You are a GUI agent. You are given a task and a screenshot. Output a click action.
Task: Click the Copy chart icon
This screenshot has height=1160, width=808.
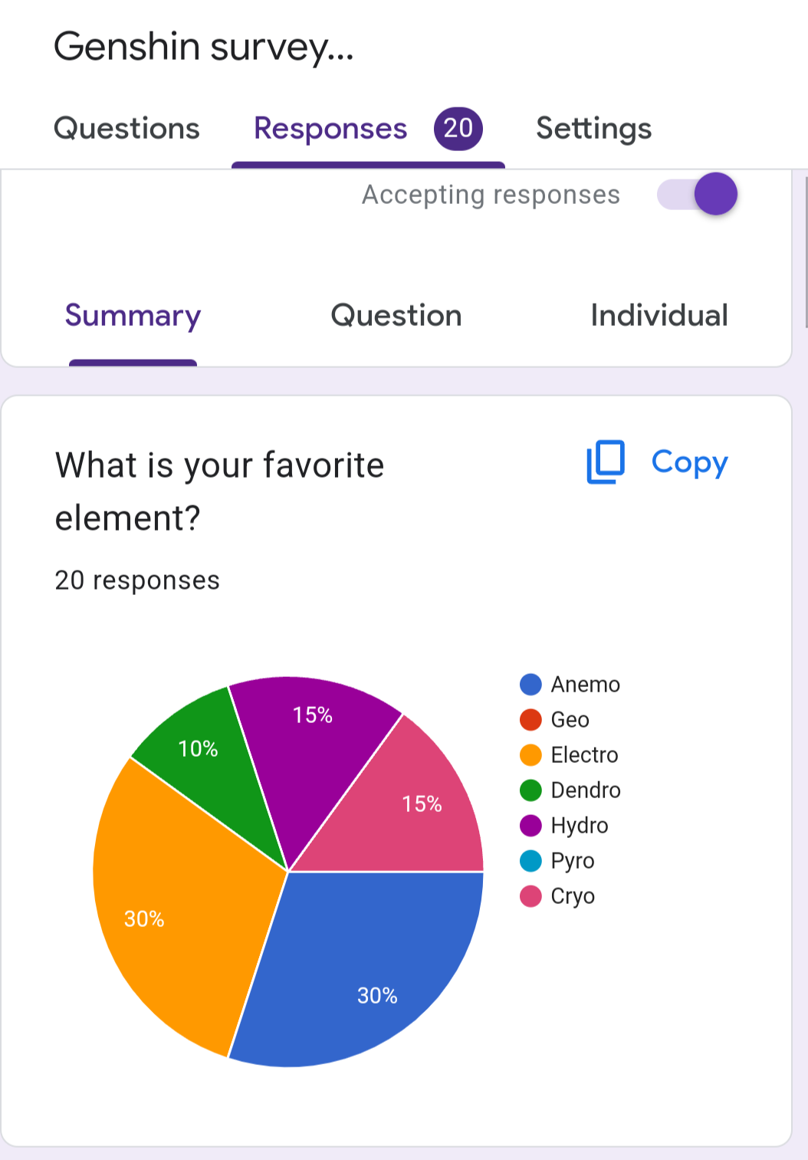click(606, 462)
